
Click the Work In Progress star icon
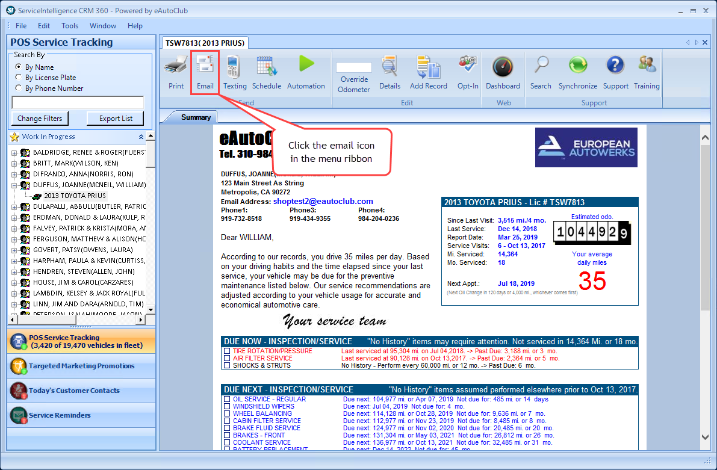click(14, 137)
